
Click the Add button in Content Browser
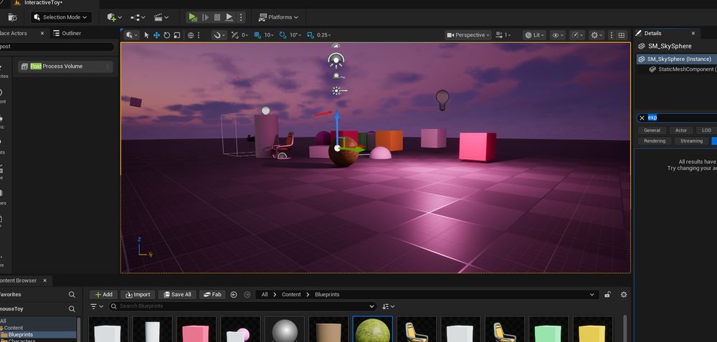click(104, 295)
